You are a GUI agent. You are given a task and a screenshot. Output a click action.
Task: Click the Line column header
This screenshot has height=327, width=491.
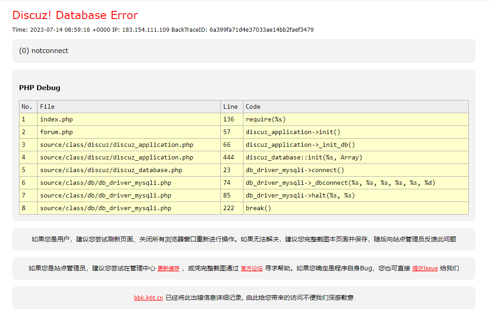pos(230,107)
